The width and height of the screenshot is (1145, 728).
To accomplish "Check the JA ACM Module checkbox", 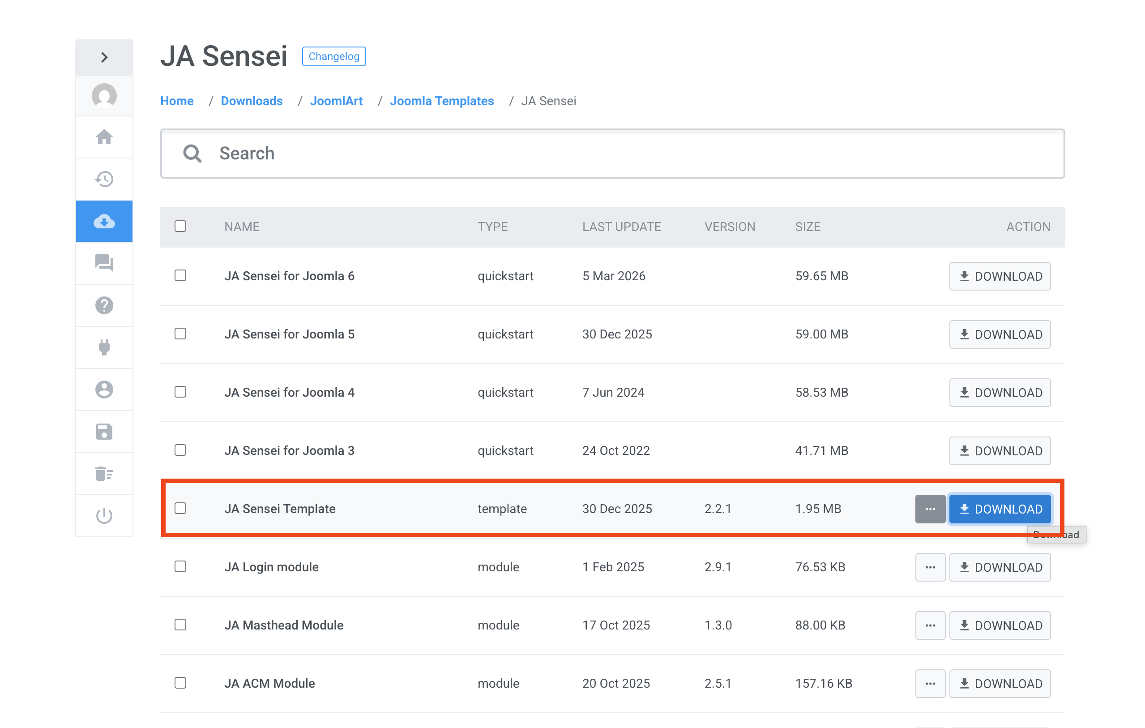I will point(180,683).
